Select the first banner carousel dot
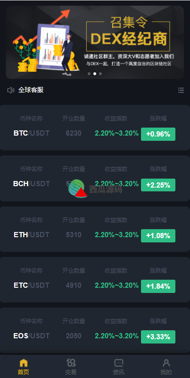Viewport: 190px width, 378px height. [x=89, y=74]
